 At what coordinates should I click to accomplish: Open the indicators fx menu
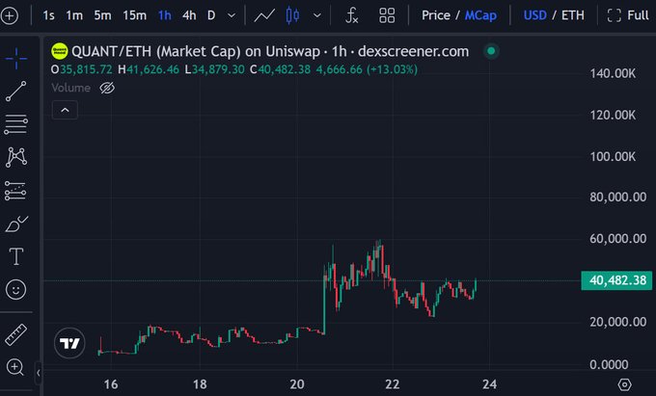click(352, 15)
